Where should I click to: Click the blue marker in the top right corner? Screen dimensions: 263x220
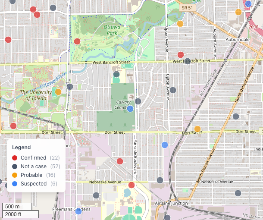coord(248,4)
